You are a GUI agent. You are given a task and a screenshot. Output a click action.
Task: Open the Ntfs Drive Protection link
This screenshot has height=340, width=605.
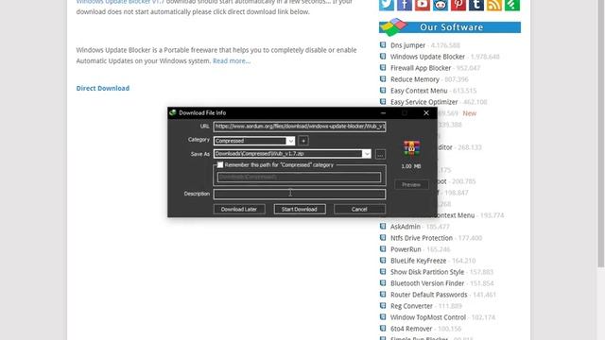pos(422,238)
